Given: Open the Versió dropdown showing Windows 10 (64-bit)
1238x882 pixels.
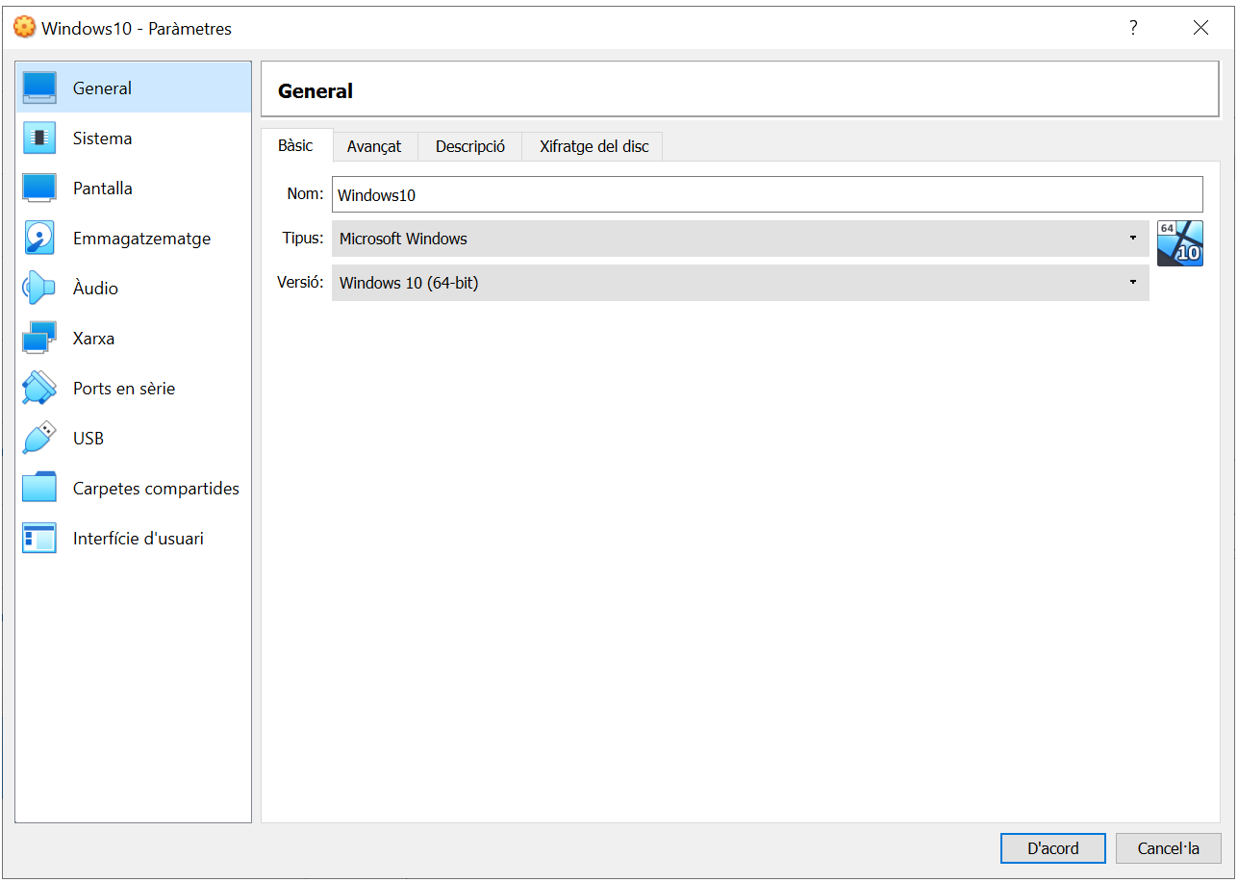Looking at the screenshot, I should click(740, 283).
